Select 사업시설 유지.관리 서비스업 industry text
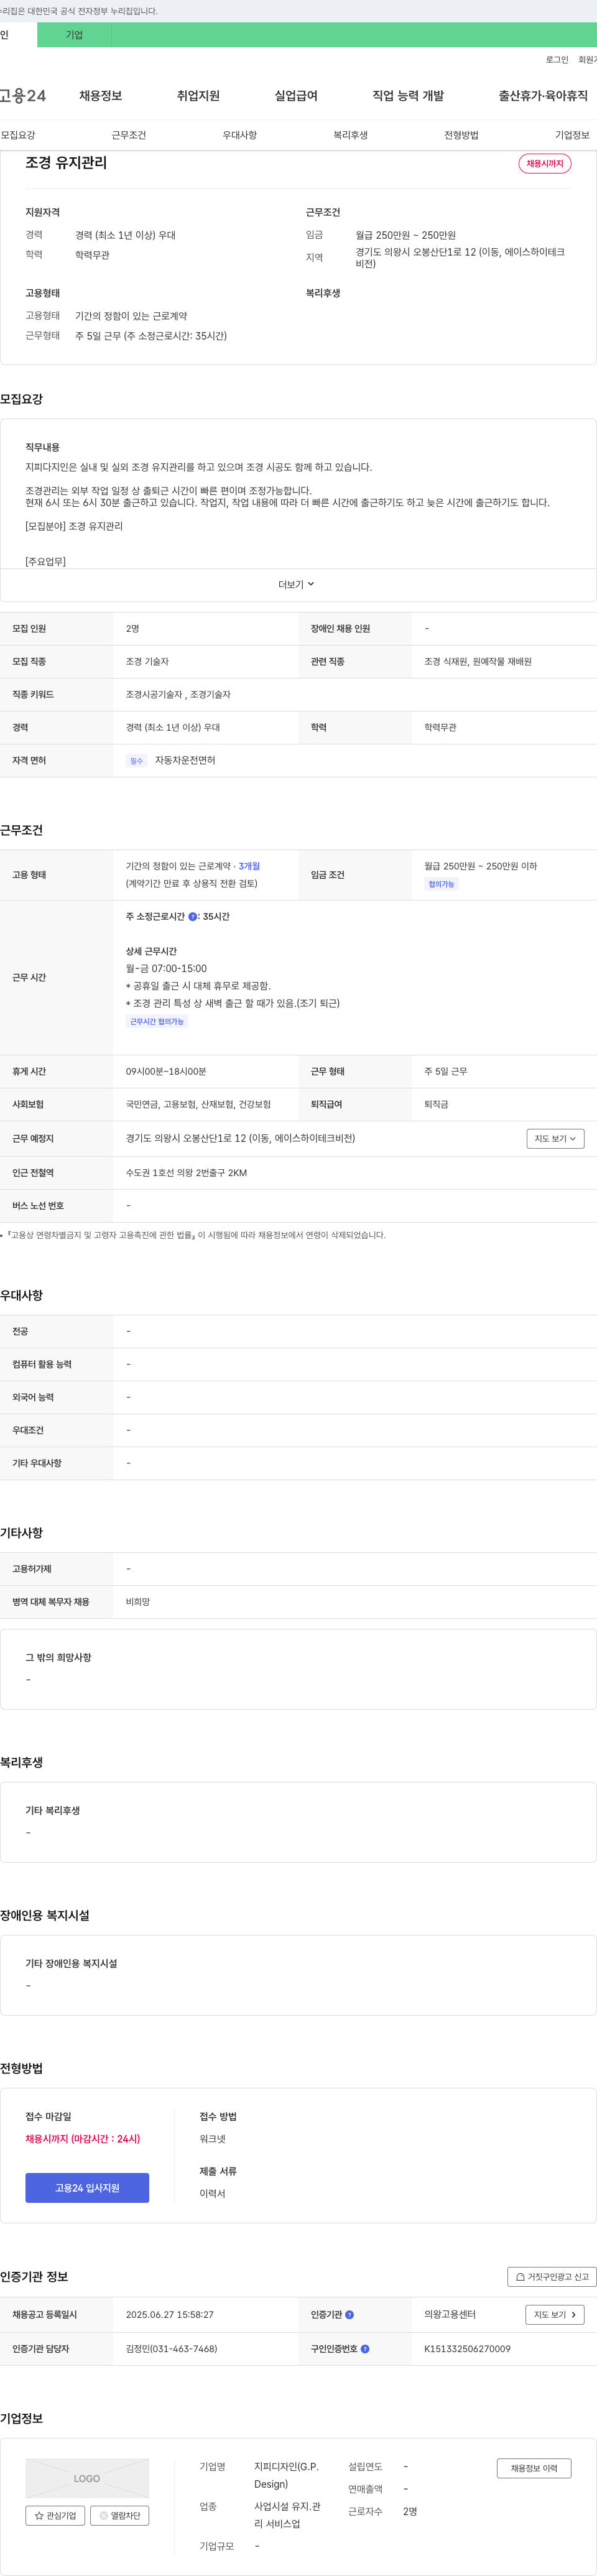The image size is (597, 2576). pyautogui.click(x=287, y=2515)
